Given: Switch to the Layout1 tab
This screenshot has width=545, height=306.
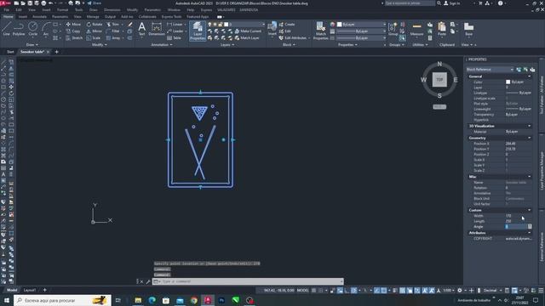Looking at the screenshot, I should point(30,290).
